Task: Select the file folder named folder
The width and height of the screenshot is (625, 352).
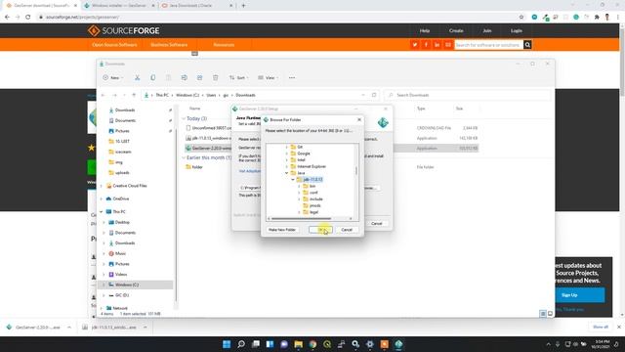Action: tap(197, 167)
